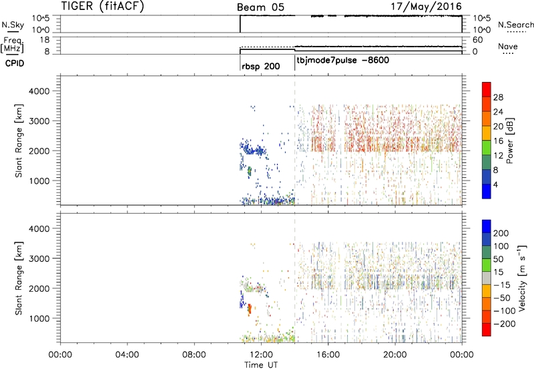The width and height of the screenshot is (534, 369).
Task: Click the red bottom segment of velocity colorbar
Action: pos(487,330)
